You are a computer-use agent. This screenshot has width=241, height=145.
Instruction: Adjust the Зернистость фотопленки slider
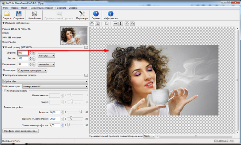point(71,118)
